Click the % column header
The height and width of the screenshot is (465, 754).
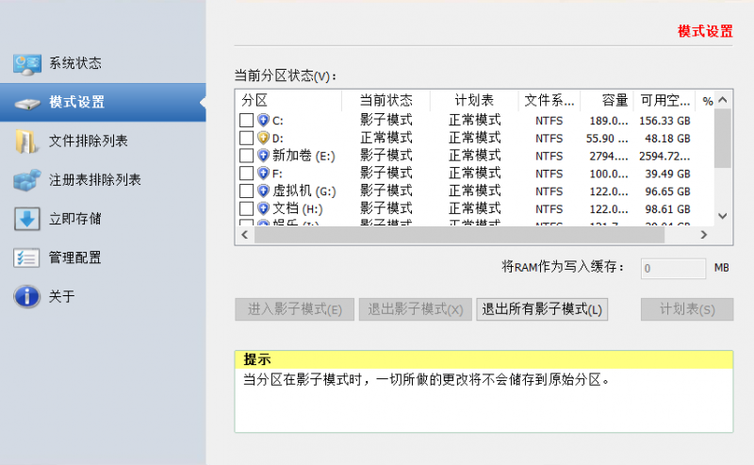pos(707,101)
